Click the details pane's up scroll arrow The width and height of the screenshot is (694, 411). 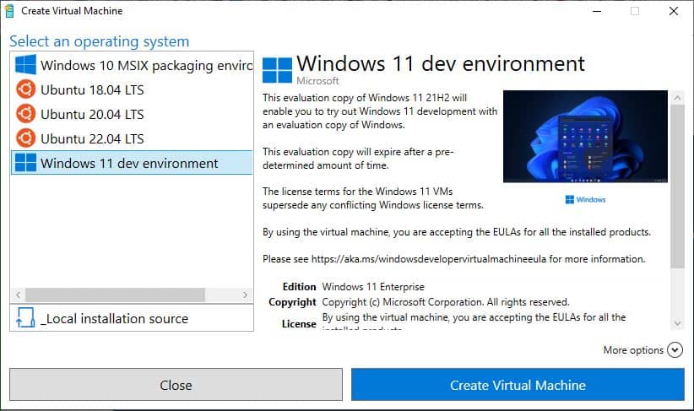click(x=677, y=98)
